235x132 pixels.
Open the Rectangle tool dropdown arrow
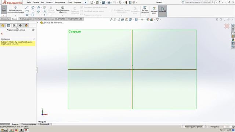pyautogui.click(x=30, y=11)
